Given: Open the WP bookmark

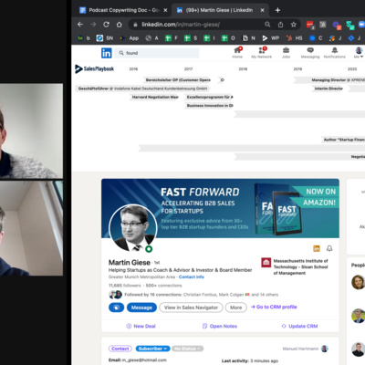Looking at the screenshot, I should coord(271,38).
